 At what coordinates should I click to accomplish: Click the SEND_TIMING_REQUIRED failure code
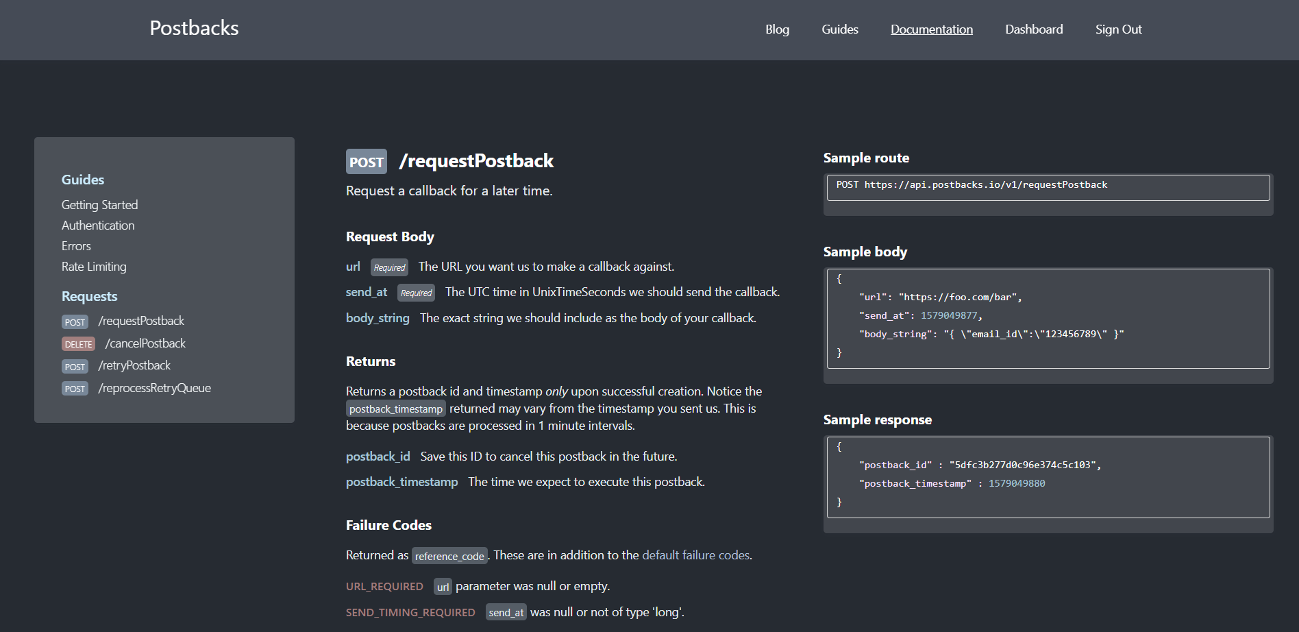pyautogui.click(x=410, y=612)
